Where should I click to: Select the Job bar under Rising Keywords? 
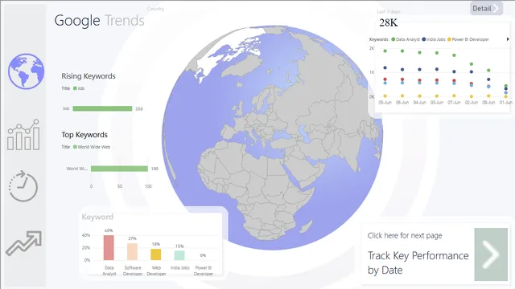point(102,108)
